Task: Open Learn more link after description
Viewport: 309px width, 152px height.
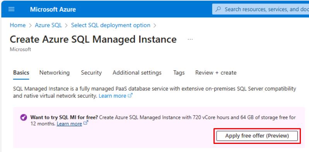Action: [x=112, y=96]
